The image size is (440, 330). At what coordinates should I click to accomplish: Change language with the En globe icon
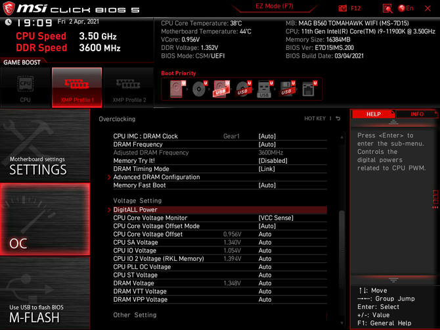(406, 8)
